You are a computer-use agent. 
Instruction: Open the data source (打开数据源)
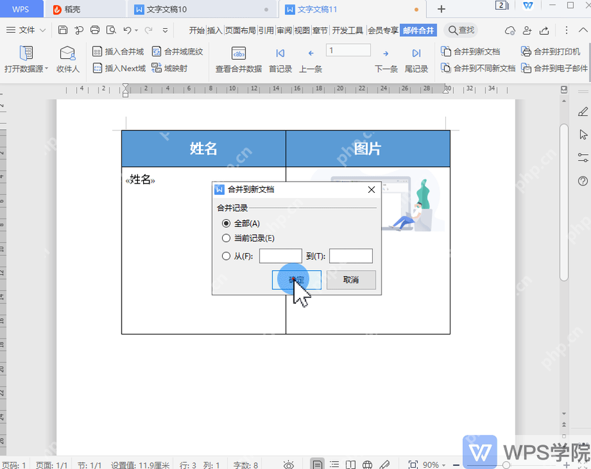(x=26, y=59)
